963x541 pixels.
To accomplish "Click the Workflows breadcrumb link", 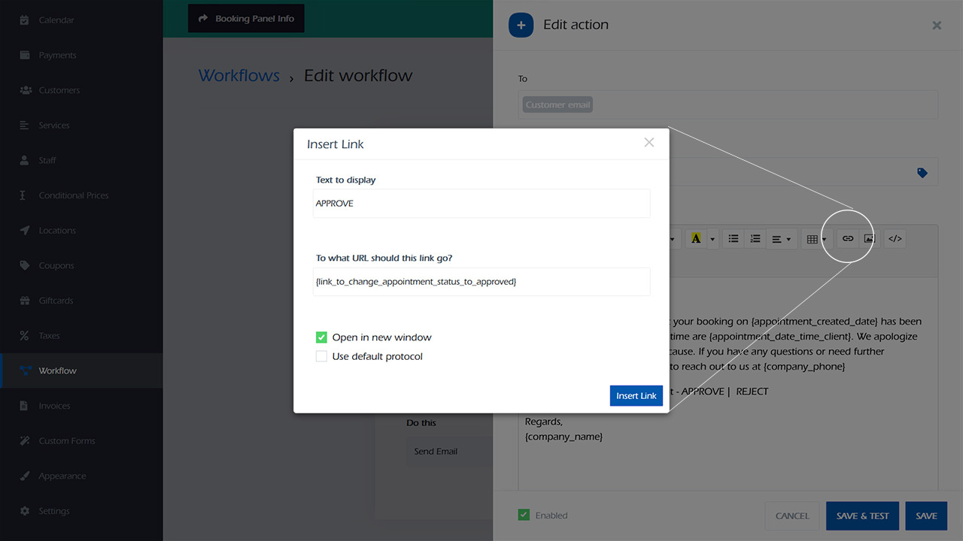I will coord(238,76).
